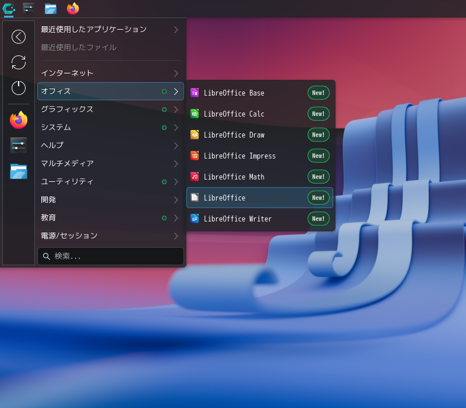The image size is (466, 408).
Task: Expand the インターネット category arrow
Action: 176,73
